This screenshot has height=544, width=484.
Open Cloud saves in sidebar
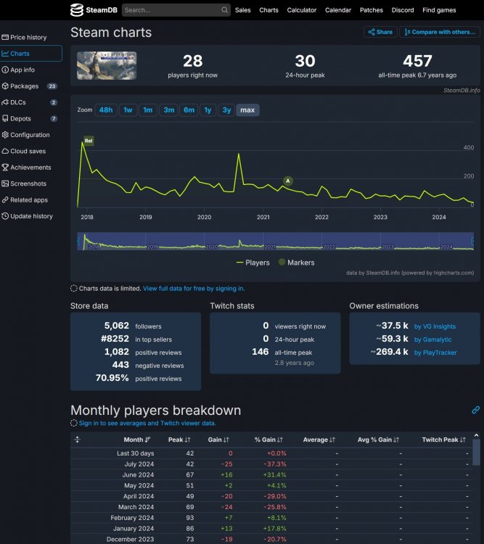[x=28, y=151]
